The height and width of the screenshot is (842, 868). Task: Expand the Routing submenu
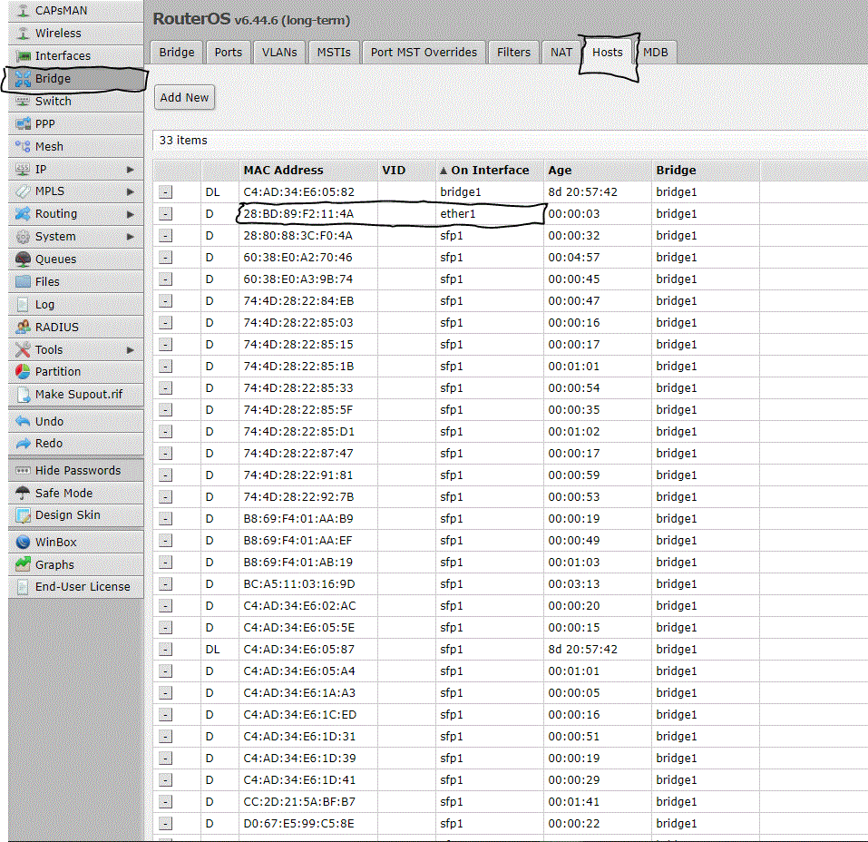[x=131, y=214]
